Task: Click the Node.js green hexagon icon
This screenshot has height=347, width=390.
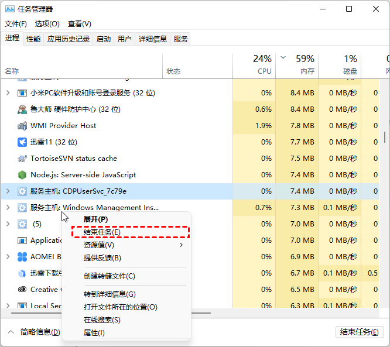Action: pos(22,175)
